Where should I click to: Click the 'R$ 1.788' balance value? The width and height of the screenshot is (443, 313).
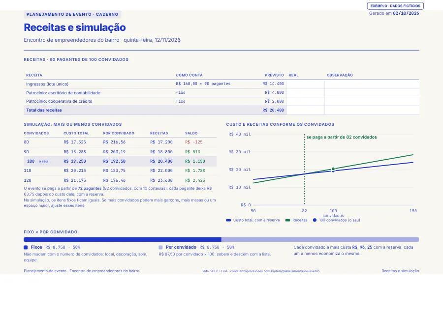[195, 171]
